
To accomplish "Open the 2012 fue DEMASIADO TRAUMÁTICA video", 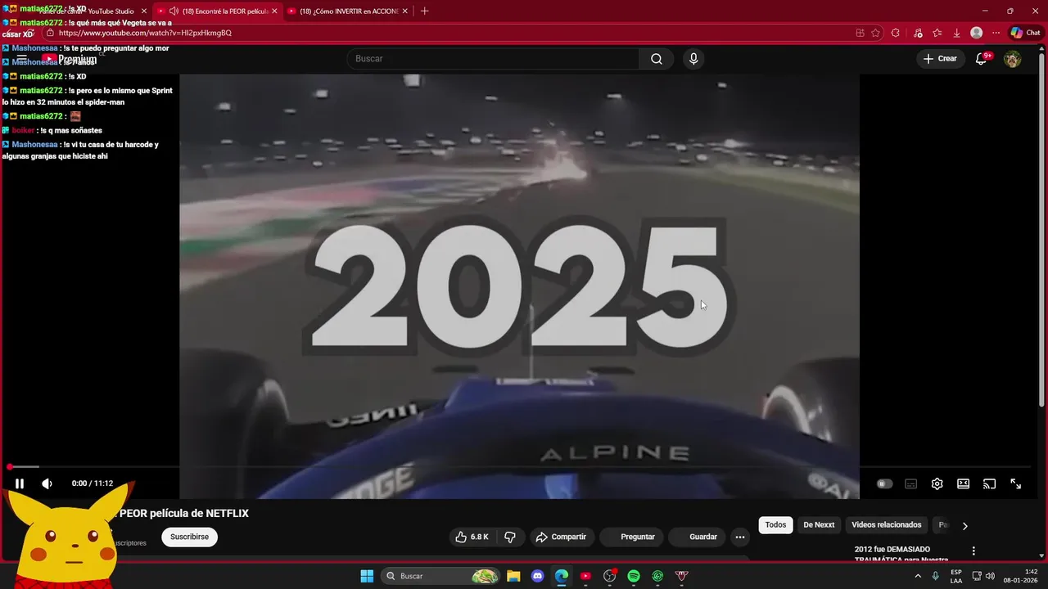I will tap(902, 554).
